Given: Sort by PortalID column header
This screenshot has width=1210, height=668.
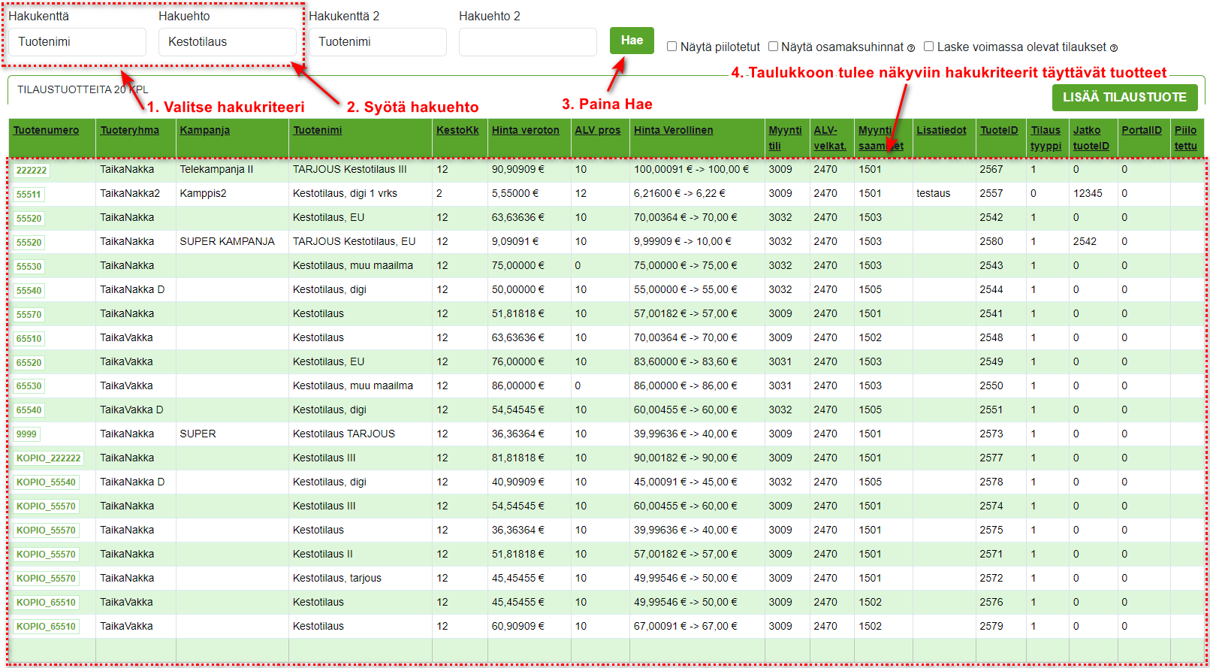Looking at the screenshot, I should coord(1142,130).
